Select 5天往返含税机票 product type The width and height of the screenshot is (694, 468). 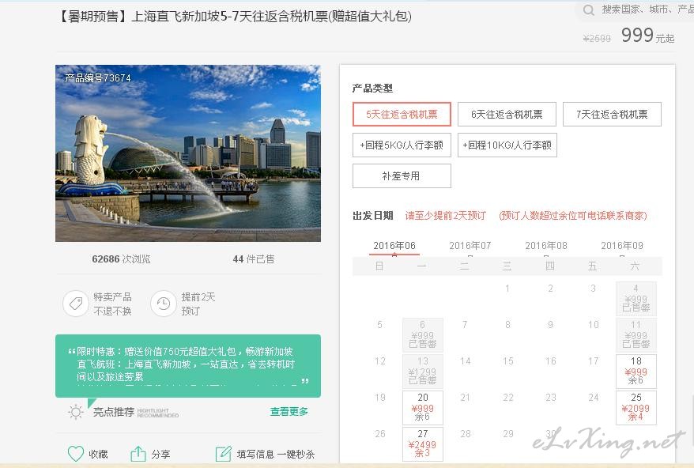(x=402, y=114)
